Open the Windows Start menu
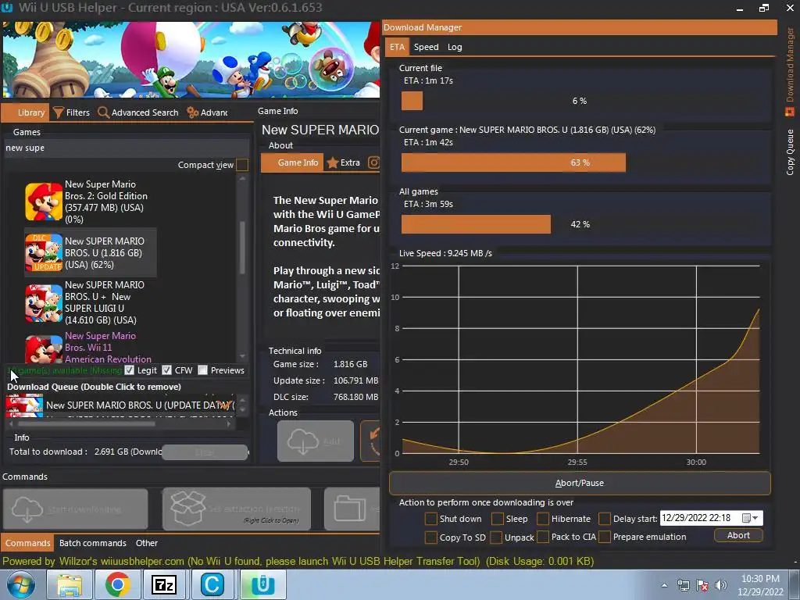Viewport: 800px width, 600px height. [x=21, y=584]
